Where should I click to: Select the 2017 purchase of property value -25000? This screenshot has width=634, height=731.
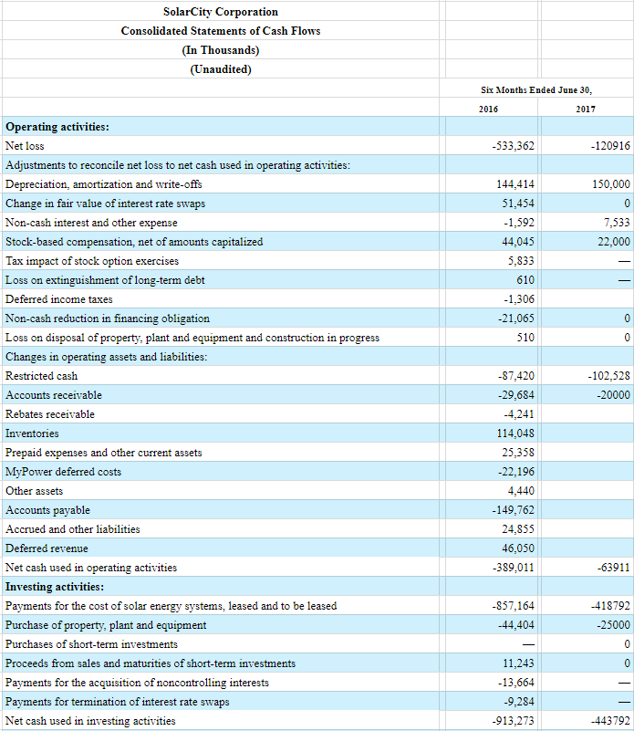[612, 625]
